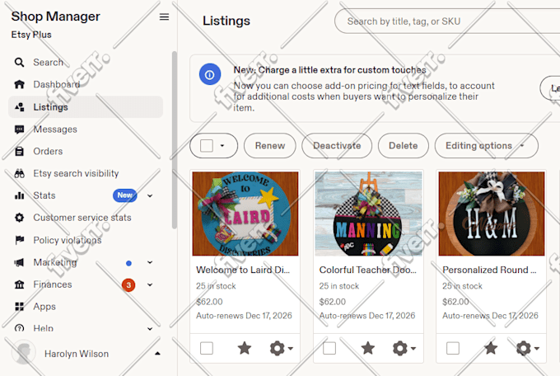Image resolution: width=560 pixels, height=376 pixels.
Task: Click the Help question mark icon
Action: coord(19,328)
